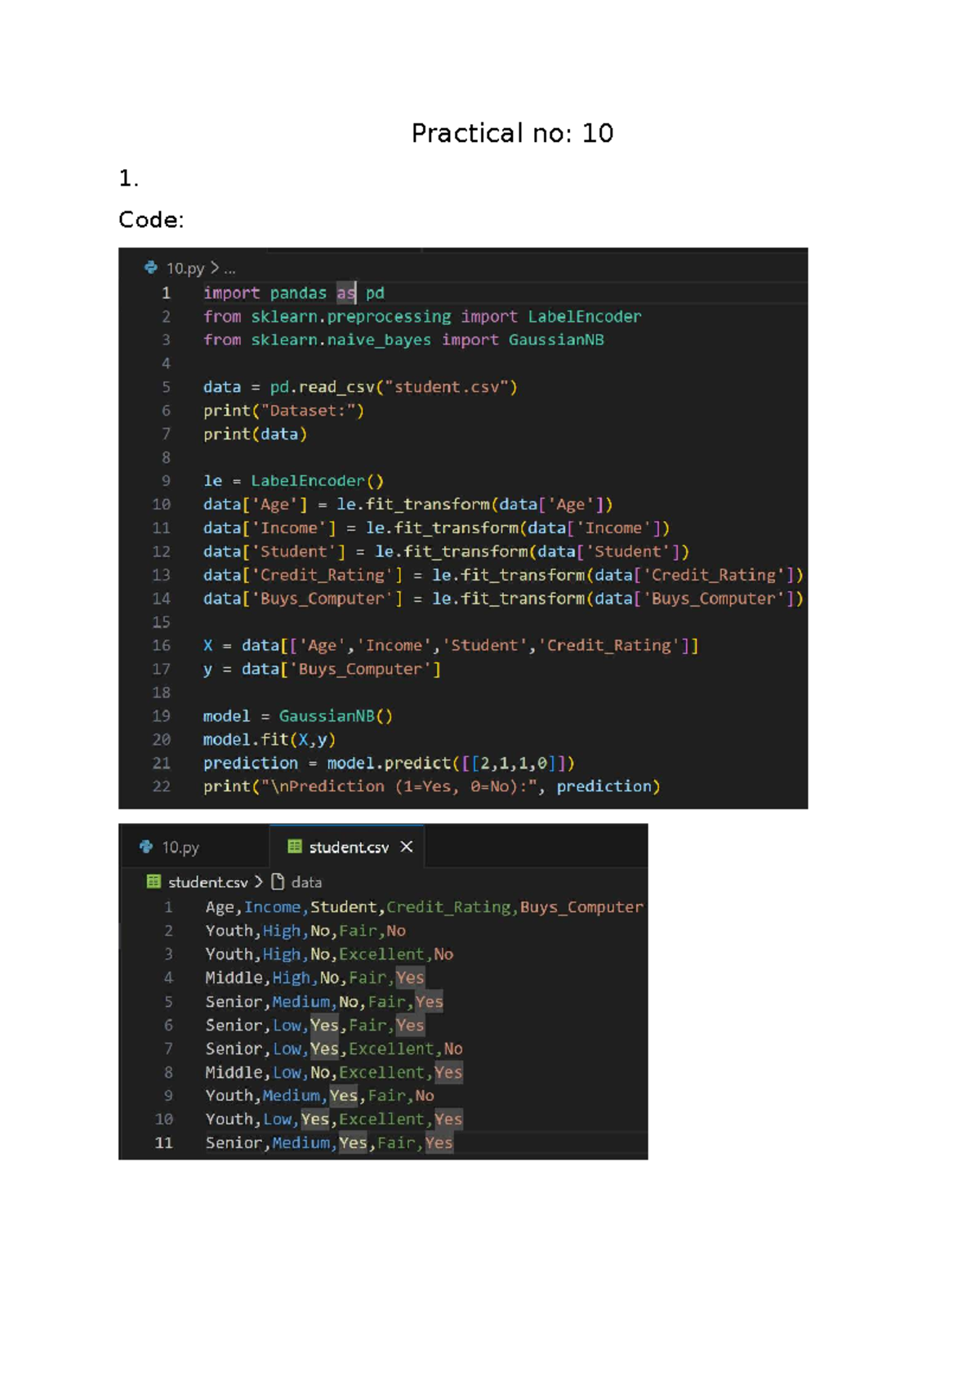Switch to the 10.py editor tab
The image size is (980, 1385).
[x=180, y=848]
